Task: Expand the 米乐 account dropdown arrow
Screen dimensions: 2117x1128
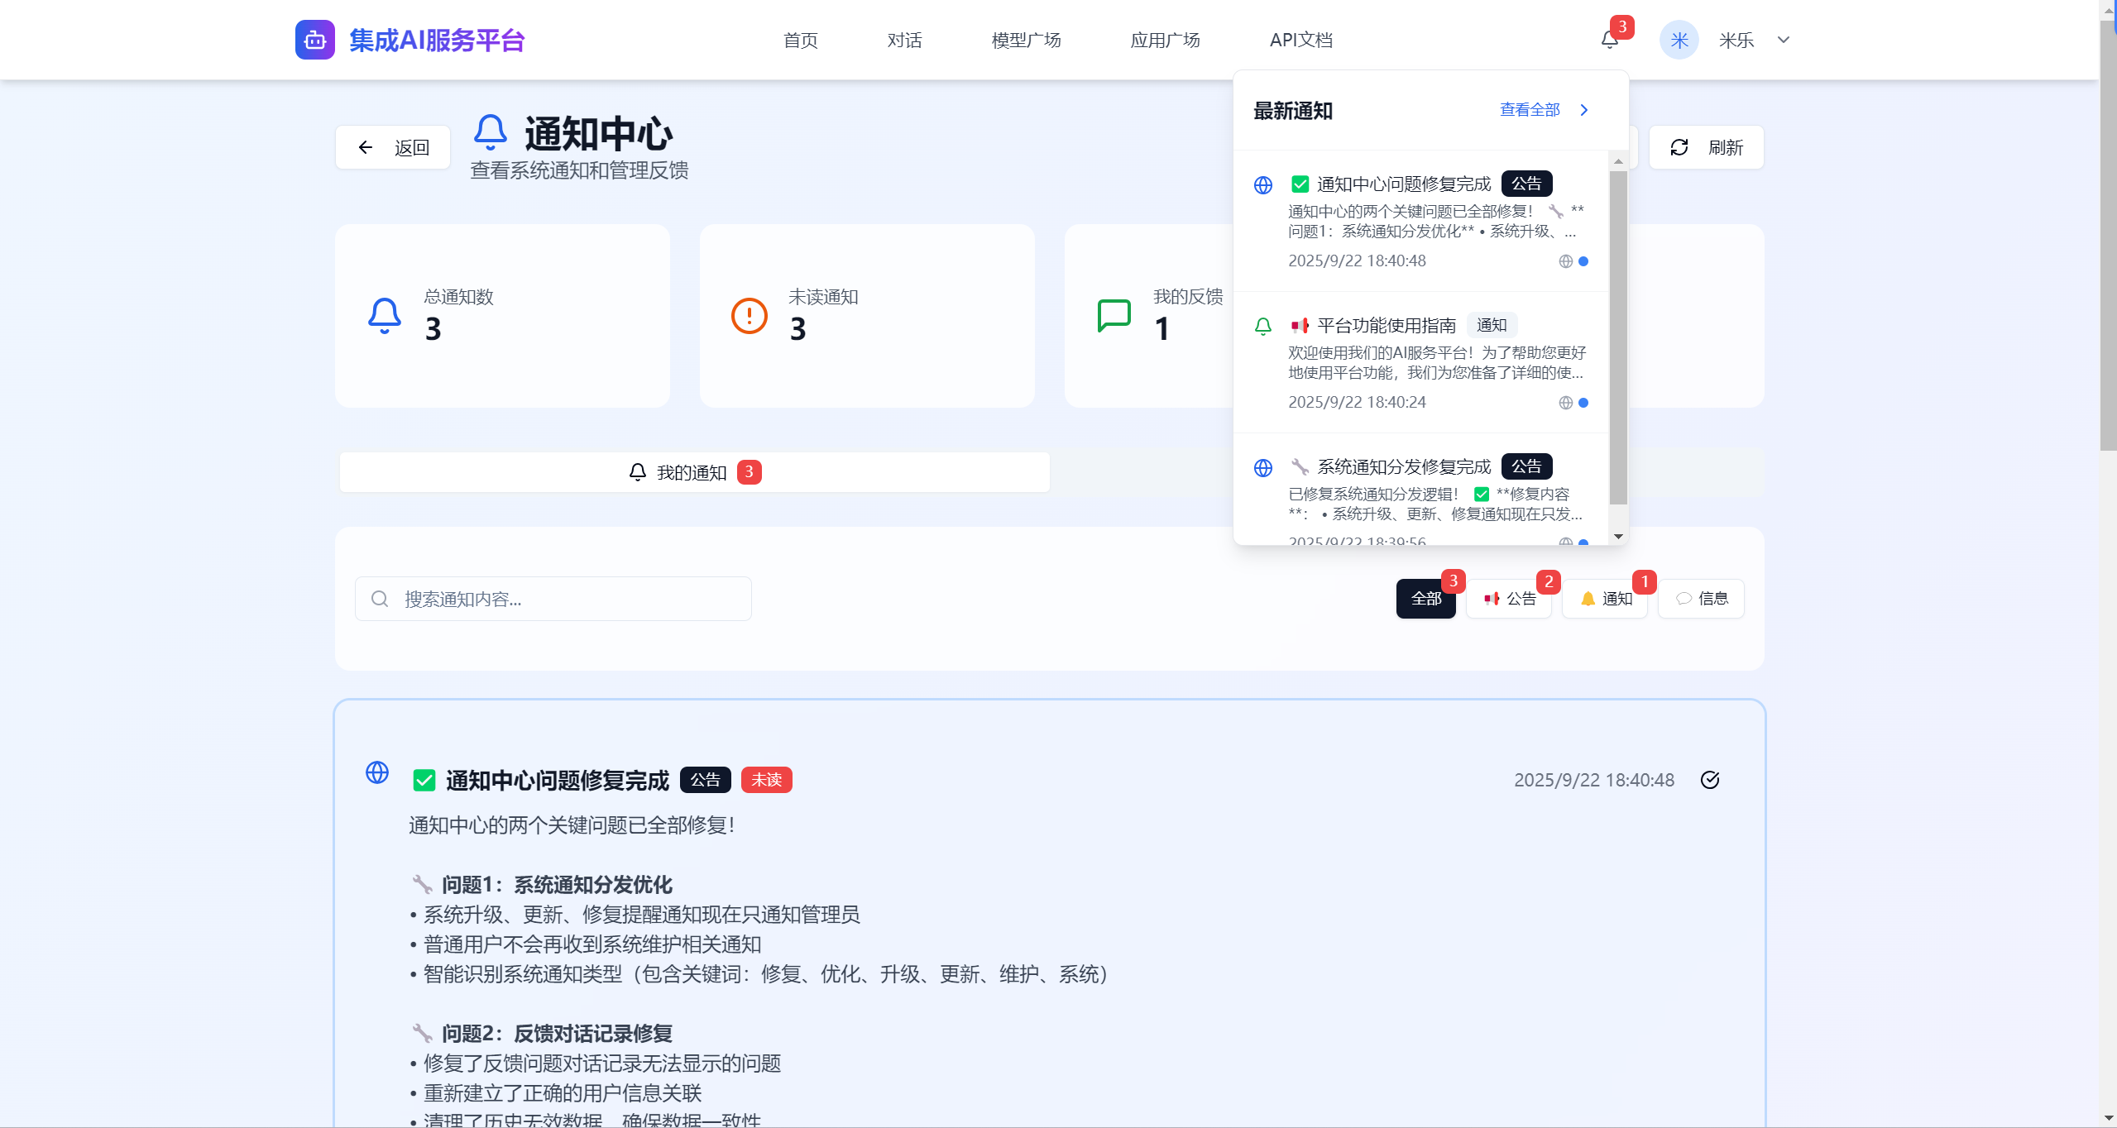Action: (1784, 40)
